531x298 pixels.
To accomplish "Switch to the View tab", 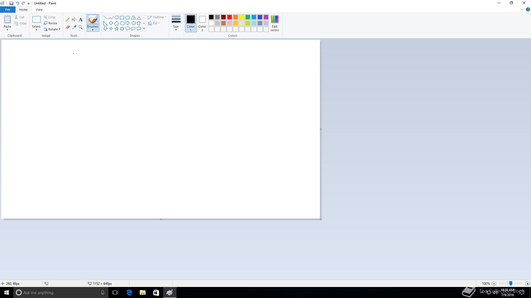I will (x=39, y=10).
